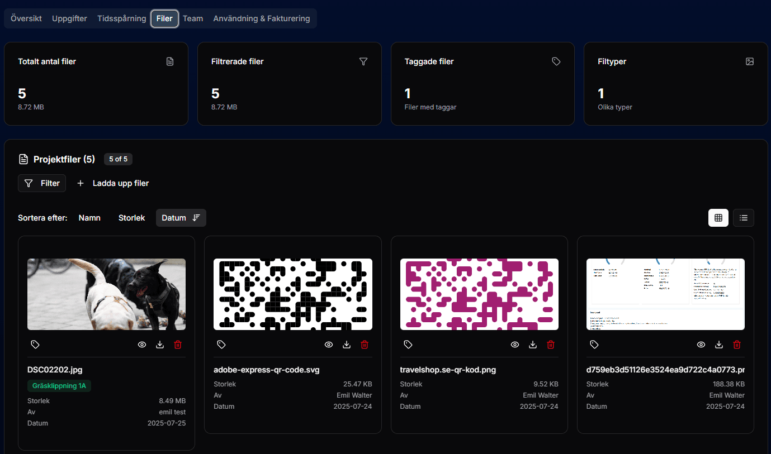The image size is (771, 454).
Task: Preview travelshop.se-qr-kod.png with eye icon
Action: pos(515,345)
